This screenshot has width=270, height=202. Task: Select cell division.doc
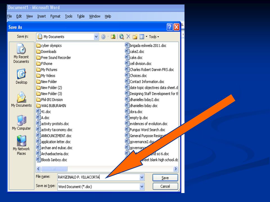(x=138, y=64)
